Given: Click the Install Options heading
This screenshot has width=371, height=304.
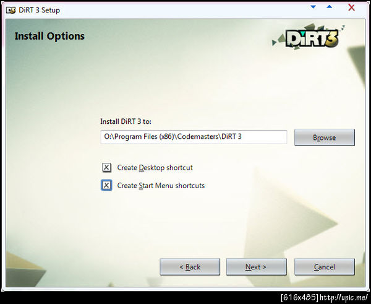Looking at the screenshot, I should click(x=49, y=37).
